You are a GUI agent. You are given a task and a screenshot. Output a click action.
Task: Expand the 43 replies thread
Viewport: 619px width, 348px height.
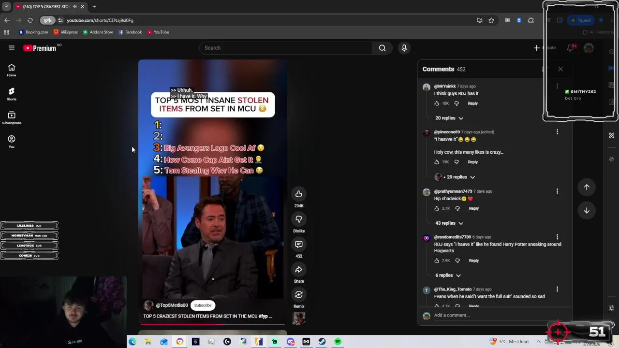point(449,223)
